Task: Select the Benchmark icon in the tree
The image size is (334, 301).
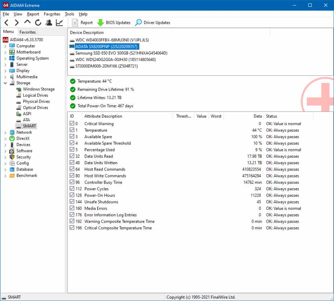Action: (x=12, y=175)
